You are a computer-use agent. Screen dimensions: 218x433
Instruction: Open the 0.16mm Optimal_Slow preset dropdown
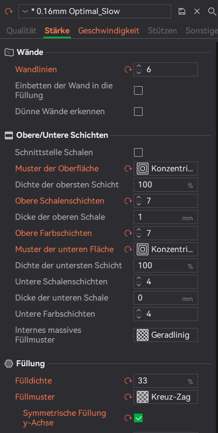pos(95,11)
